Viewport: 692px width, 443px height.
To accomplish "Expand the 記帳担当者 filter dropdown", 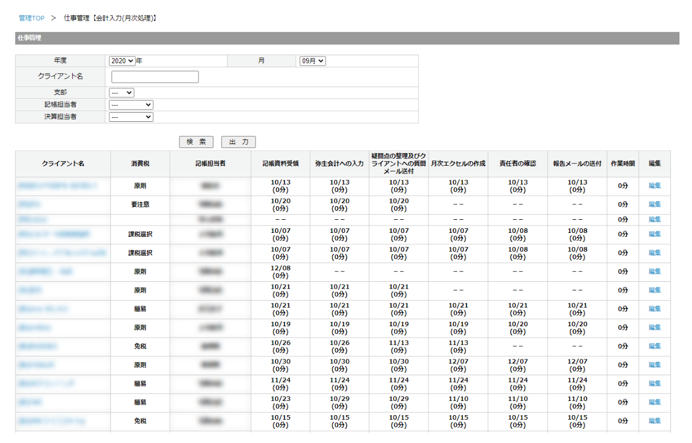I will pos(131,105).
